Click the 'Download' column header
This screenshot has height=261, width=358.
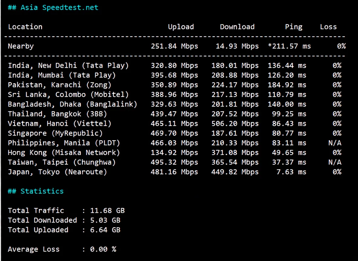click(237, 27)
